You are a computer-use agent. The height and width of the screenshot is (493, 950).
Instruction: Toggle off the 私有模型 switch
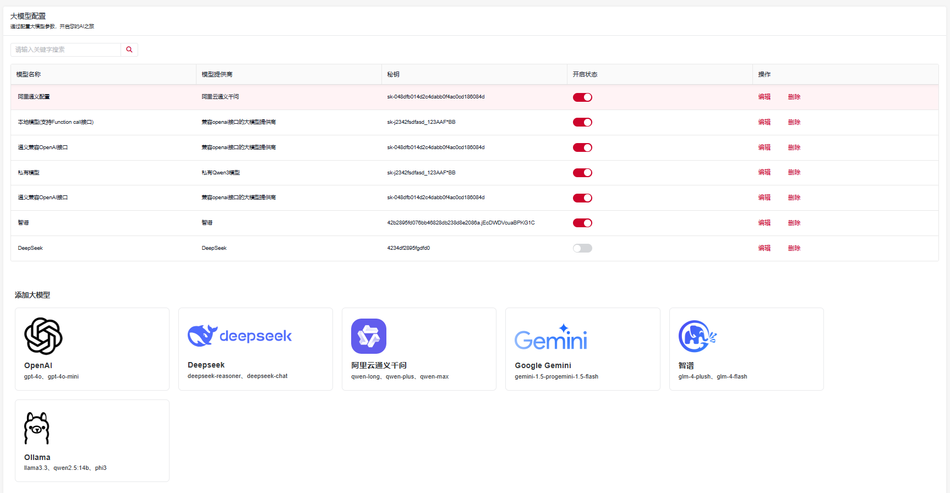(582, 173)
